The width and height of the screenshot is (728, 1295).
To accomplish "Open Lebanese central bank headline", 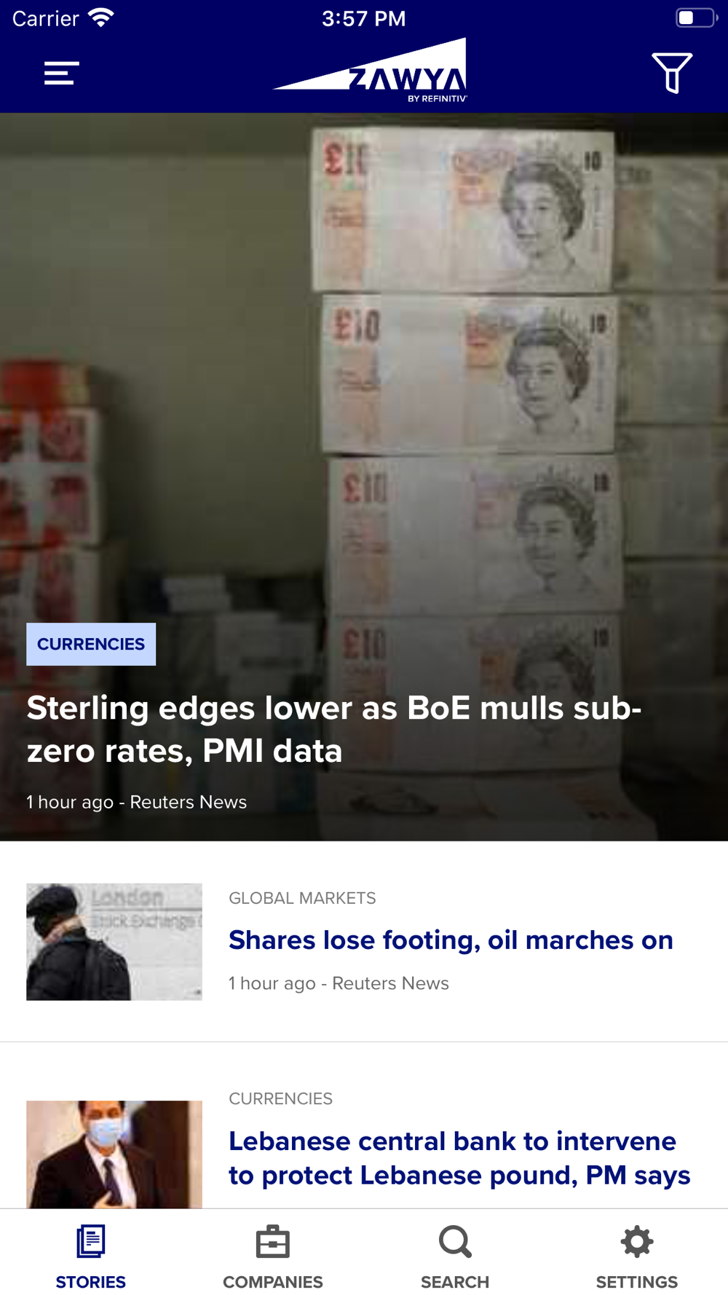I will [x=459, y=1158].
